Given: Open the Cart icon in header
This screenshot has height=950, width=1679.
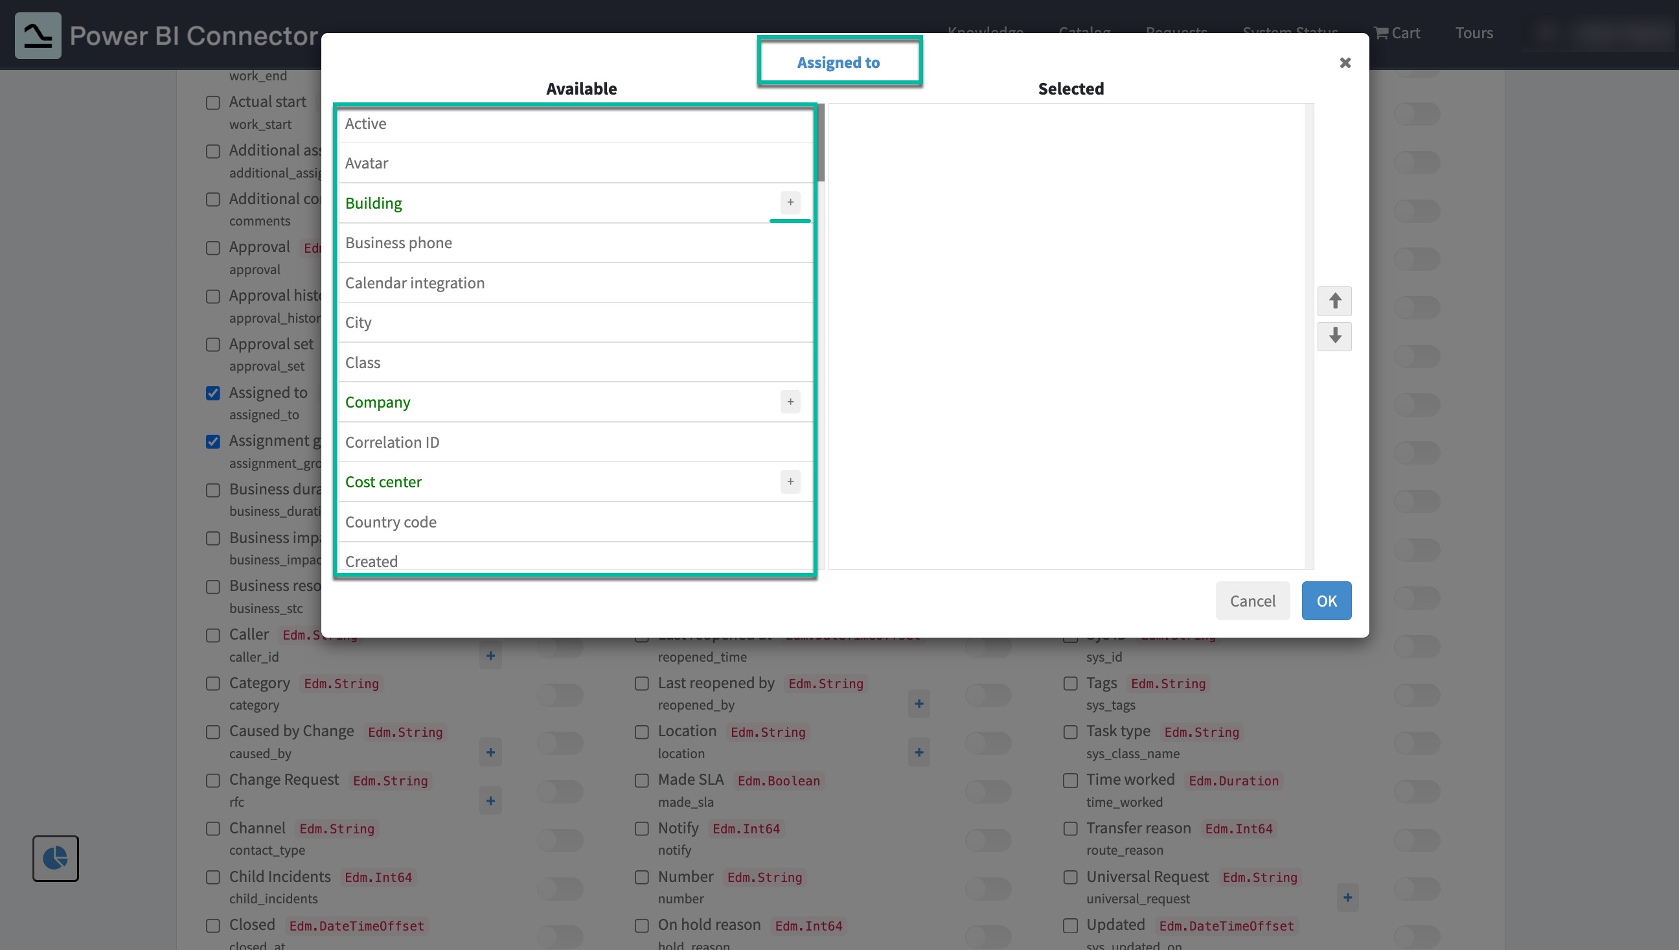Looking at the screenshot, I should pos(1397,32).
